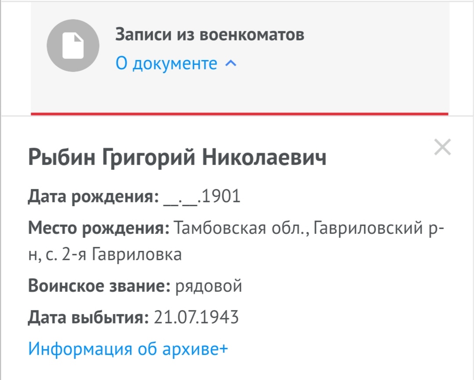Collapse the О документе chevron arrow
The height and width of the screenshot is (380, 474).
[230, 64]
